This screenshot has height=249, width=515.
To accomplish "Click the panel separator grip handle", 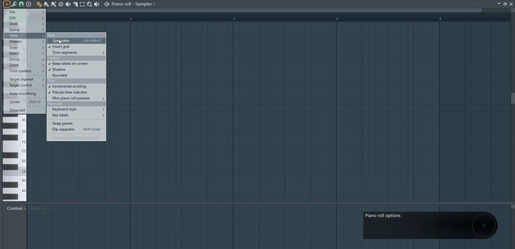I will pos(259,203).
